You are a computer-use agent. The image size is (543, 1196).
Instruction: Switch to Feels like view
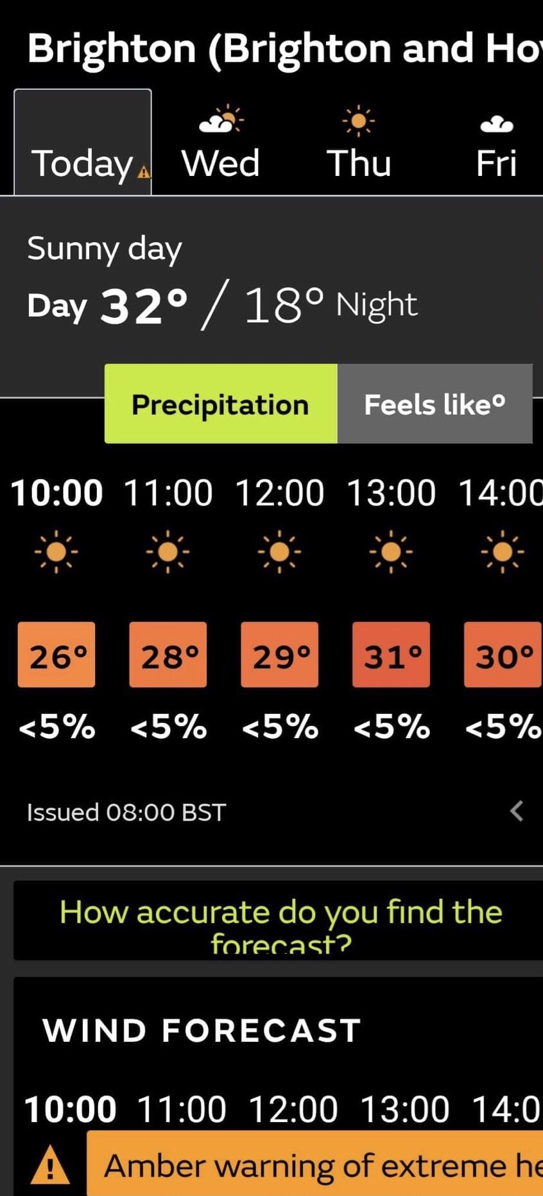coord(435,404)
